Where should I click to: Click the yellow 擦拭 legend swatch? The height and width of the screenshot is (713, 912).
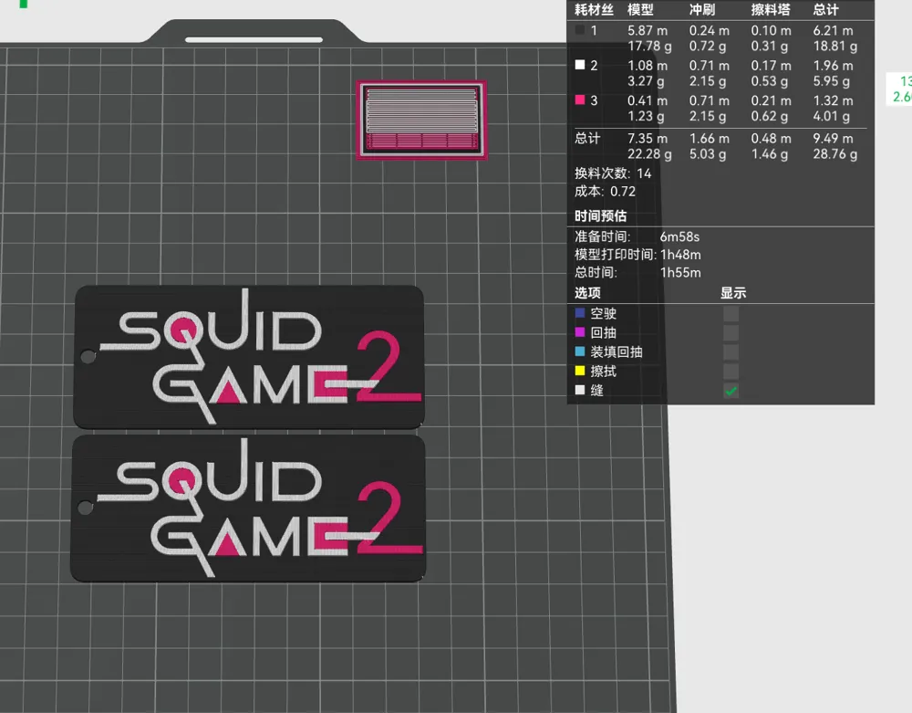tap(580, 370)
